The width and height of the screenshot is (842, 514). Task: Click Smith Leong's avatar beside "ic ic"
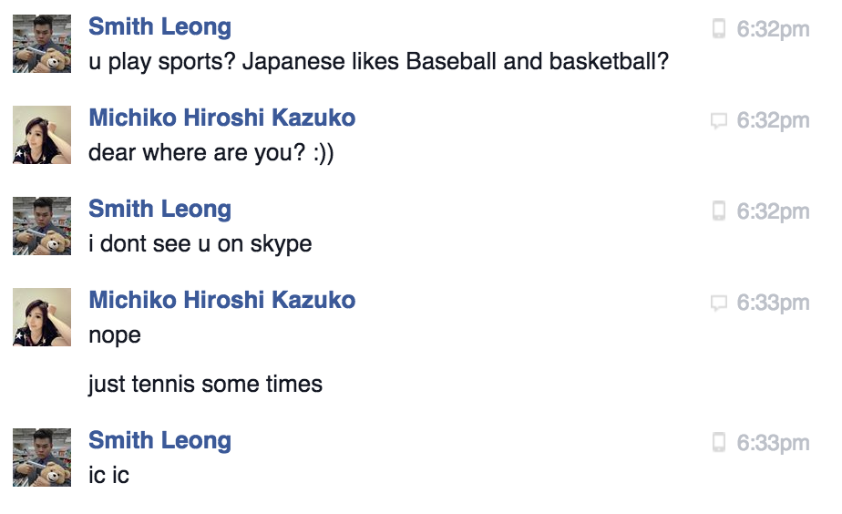(x=42, y=457)
